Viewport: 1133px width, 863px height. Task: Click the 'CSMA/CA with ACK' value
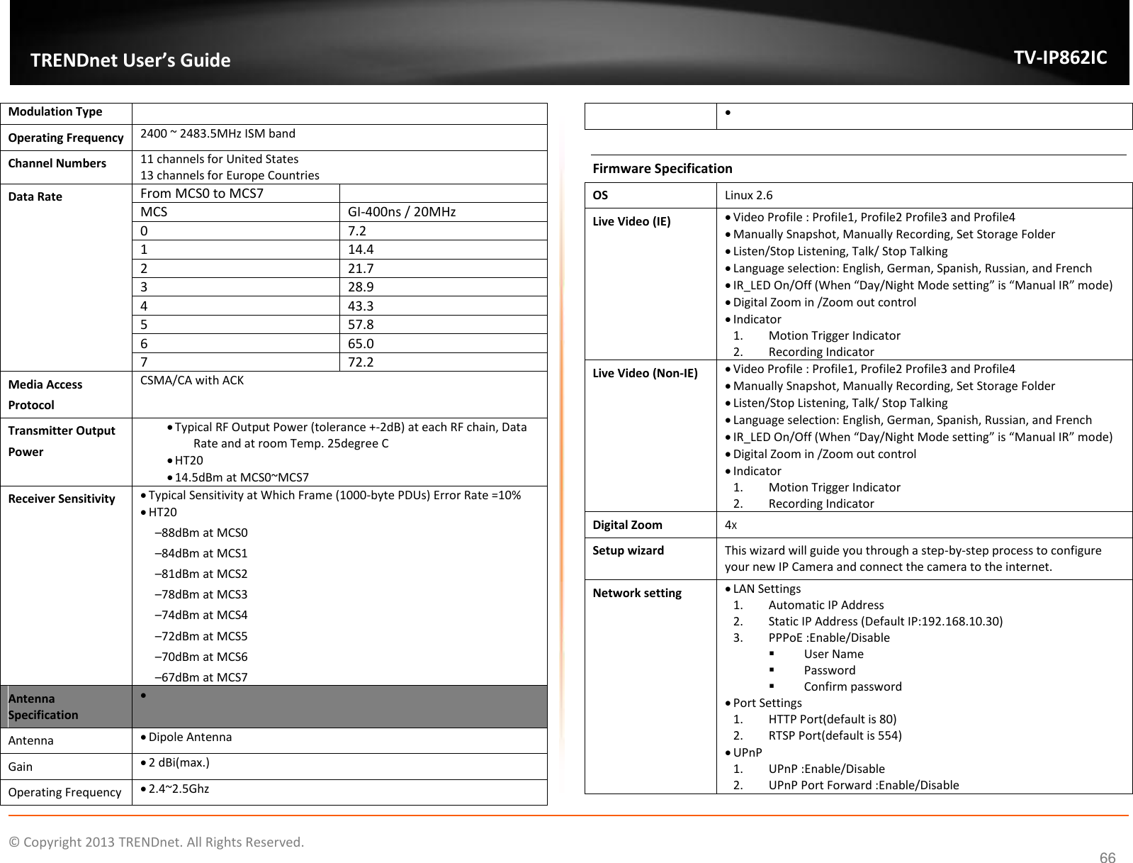(x=192, y=380)
